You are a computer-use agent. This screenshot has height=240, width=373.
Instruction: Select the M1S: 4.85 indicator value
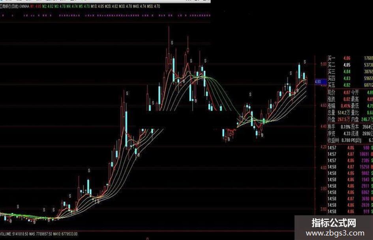point(97,6)
